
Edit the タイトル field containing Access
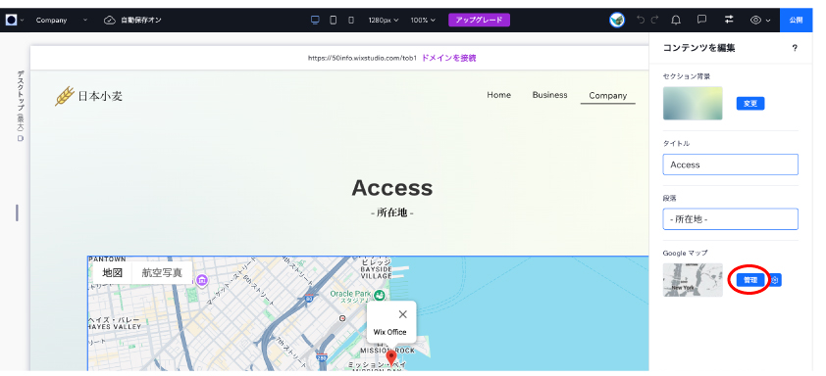coord(730,164)
